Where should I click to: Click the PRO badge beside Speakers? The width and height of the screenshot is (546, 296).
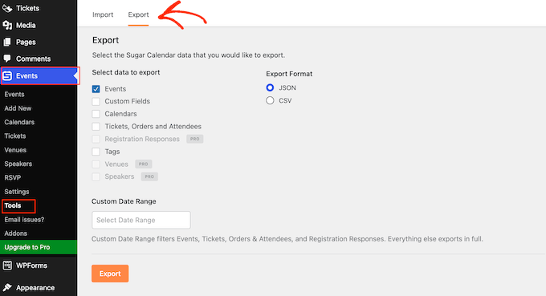[x=149, y=176]
